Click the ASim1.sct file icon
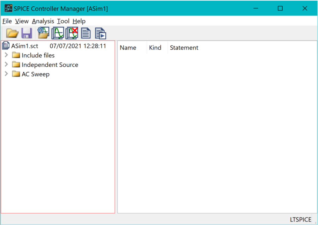 coord(6,46)
